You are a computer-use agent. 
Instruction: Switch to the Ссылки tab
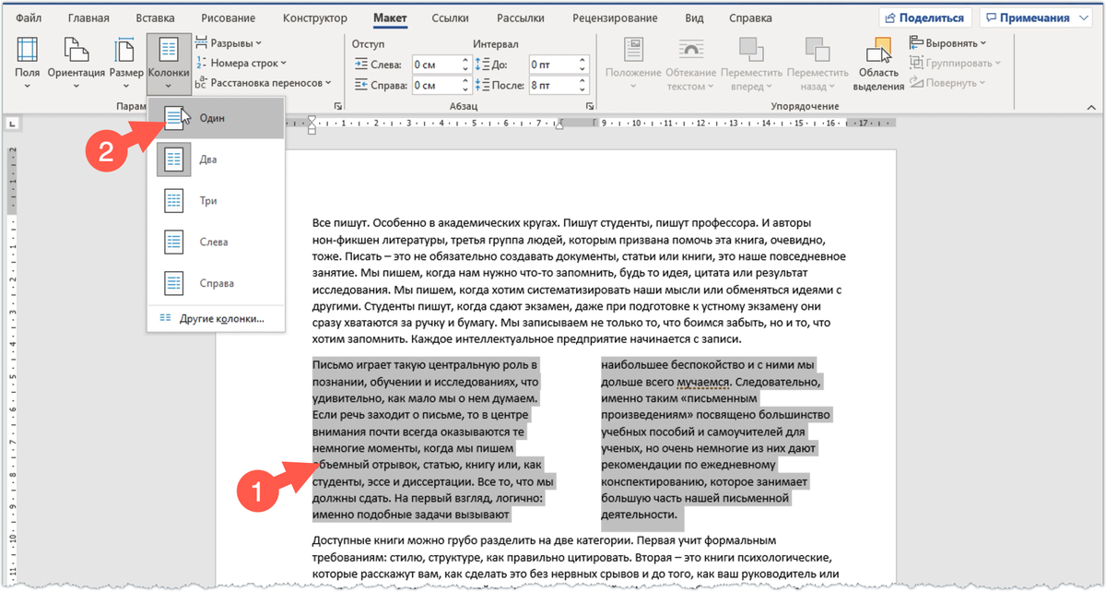[x=452, y=18]
